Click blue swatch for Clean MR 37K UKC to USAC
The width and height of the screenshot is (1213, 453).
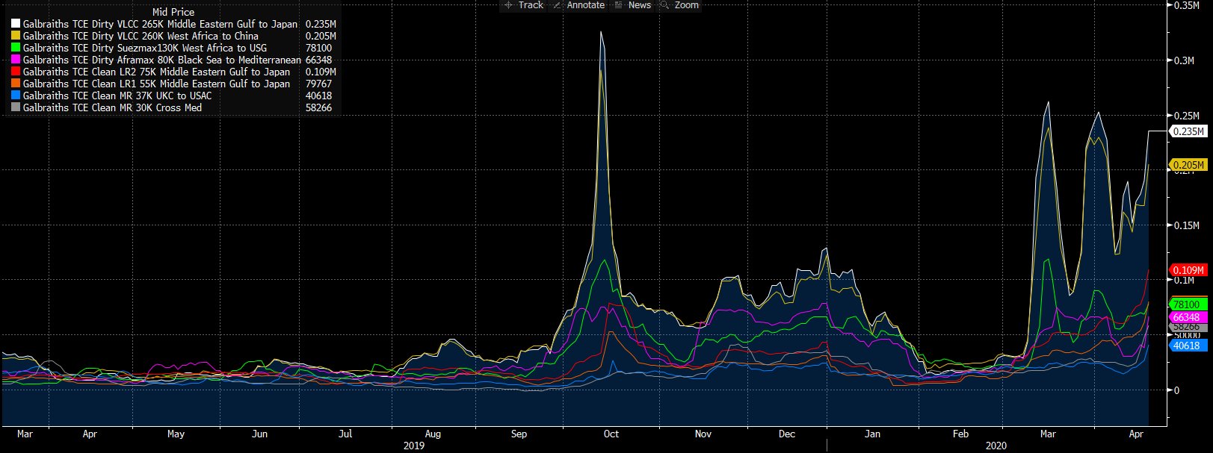coord(15,96)
